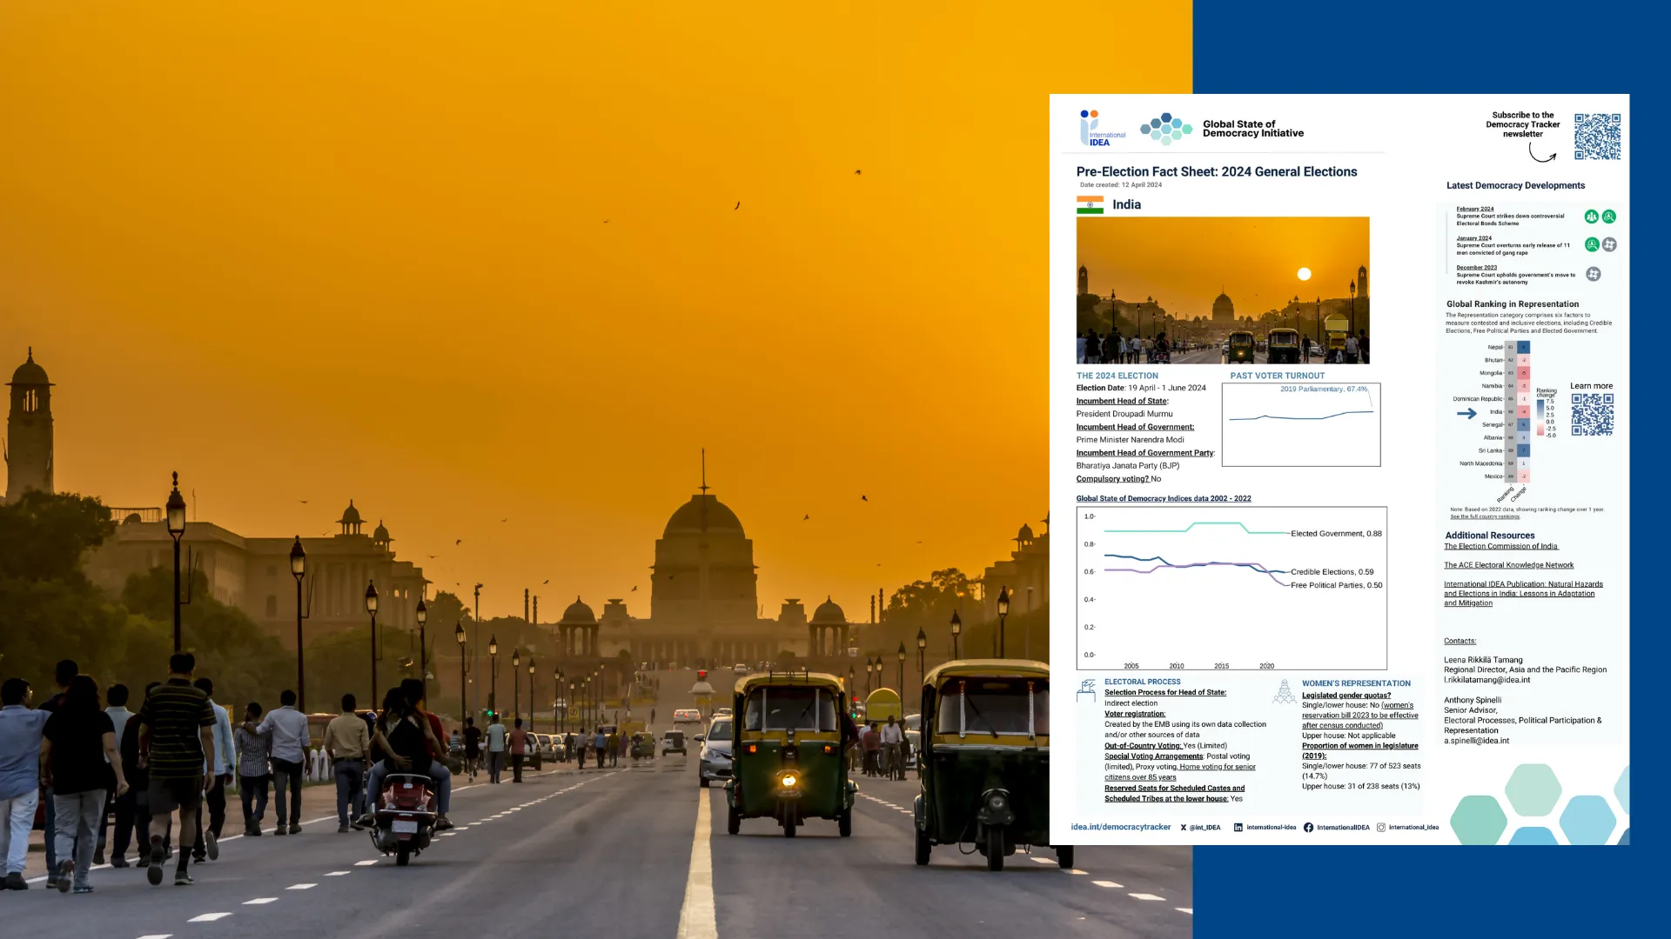Screen dimensions: 1671x939
Task: Open The ACE Electoral Knowledge Network link
Action: pyautogui.click(x=1508, y=565)
